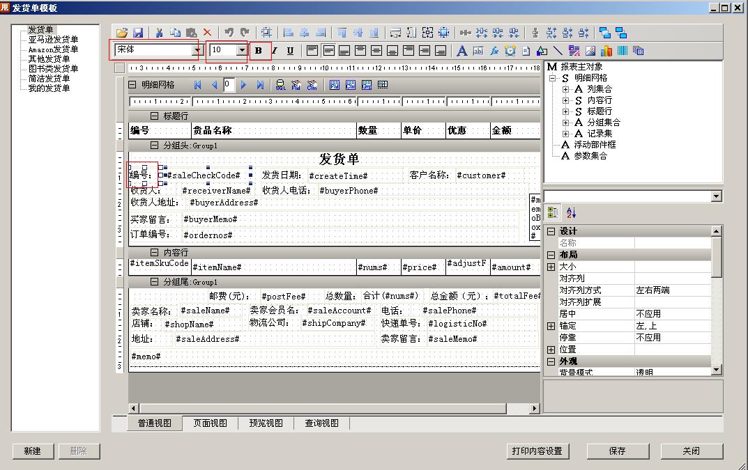Jump to last record arrow

259,85
